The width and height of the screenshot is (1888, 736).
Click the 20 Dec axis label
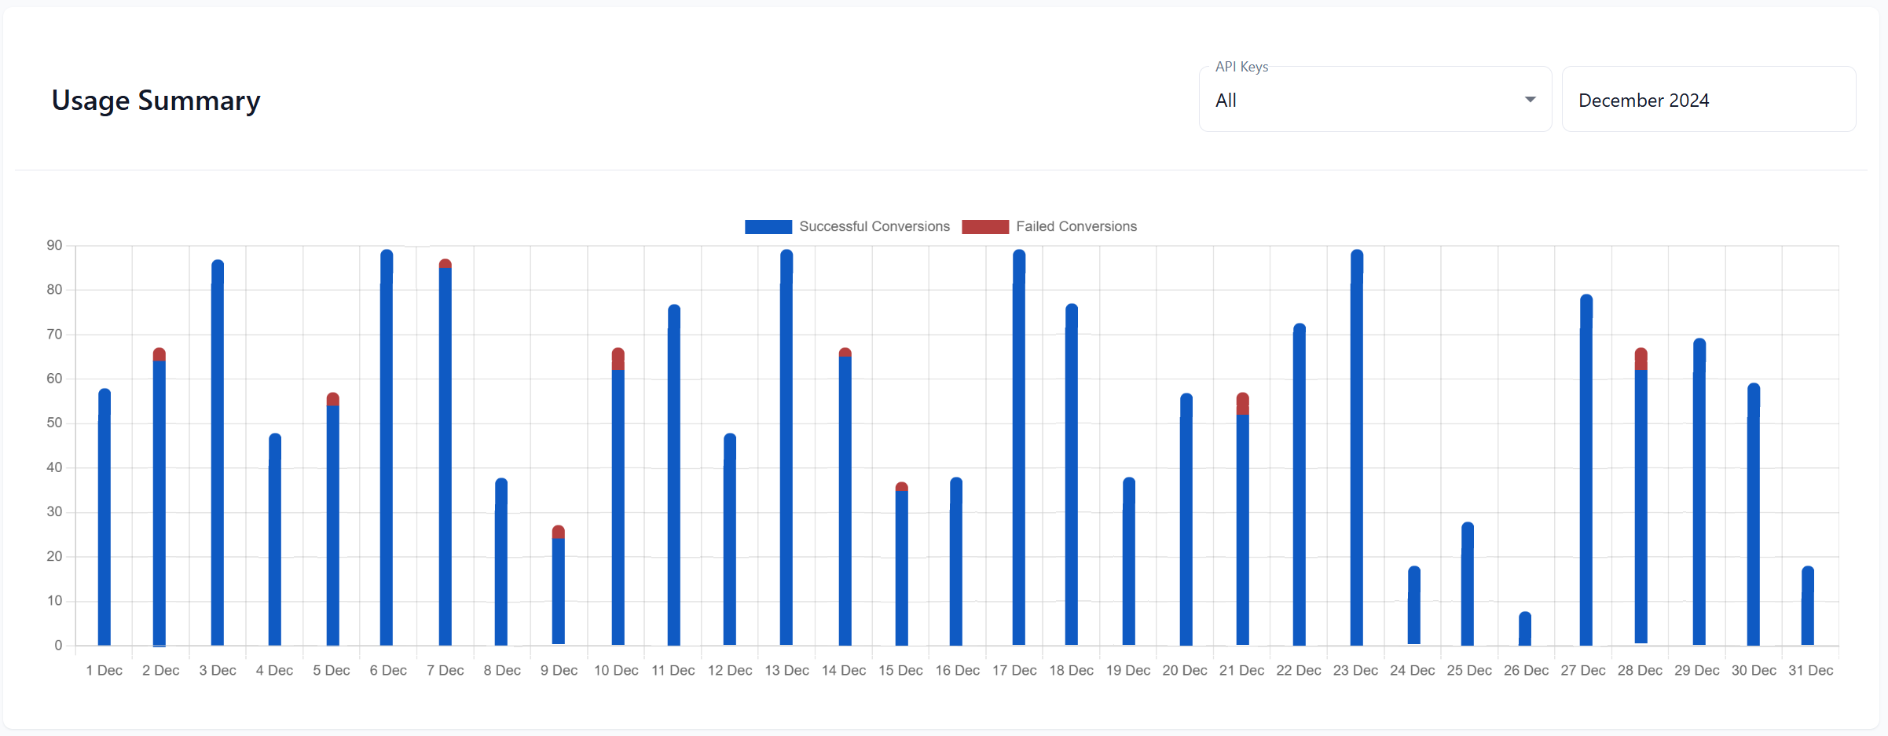1185,671
